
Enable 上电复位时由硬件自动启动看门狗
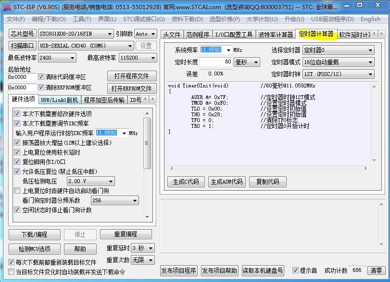click(x=17, y=191)
